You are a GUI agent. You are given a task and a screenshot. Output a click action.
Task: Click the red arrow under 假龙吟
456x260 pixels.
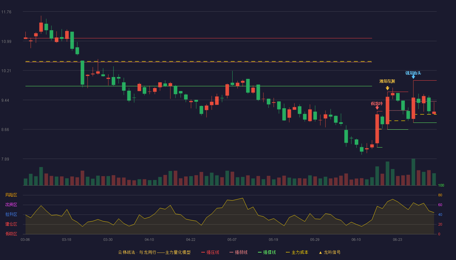coord(377,108)
